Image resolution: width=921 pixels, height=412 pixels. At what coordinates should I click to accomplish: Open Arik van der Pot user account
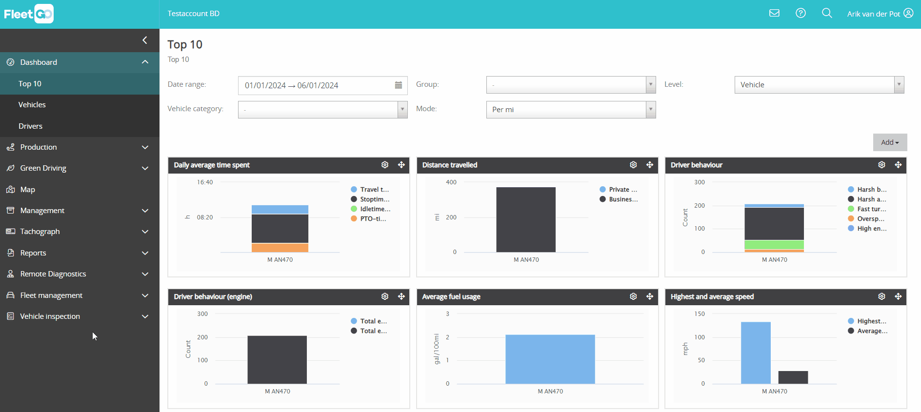tap(880, 14)
